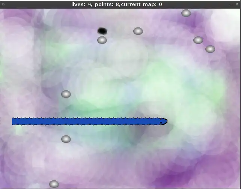The width and height of the screenshot is (241, 189).
Task: Click lower ball of the diagonal right-side pair
Action: pyautogui.click(x=210, y=49)
